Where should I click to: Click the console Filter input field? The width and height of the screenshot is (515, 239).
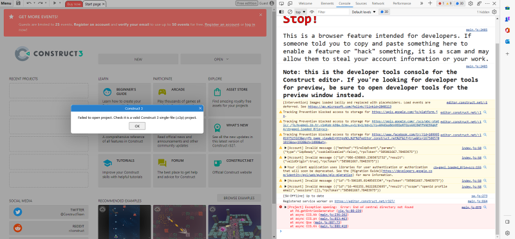[333, 12]
